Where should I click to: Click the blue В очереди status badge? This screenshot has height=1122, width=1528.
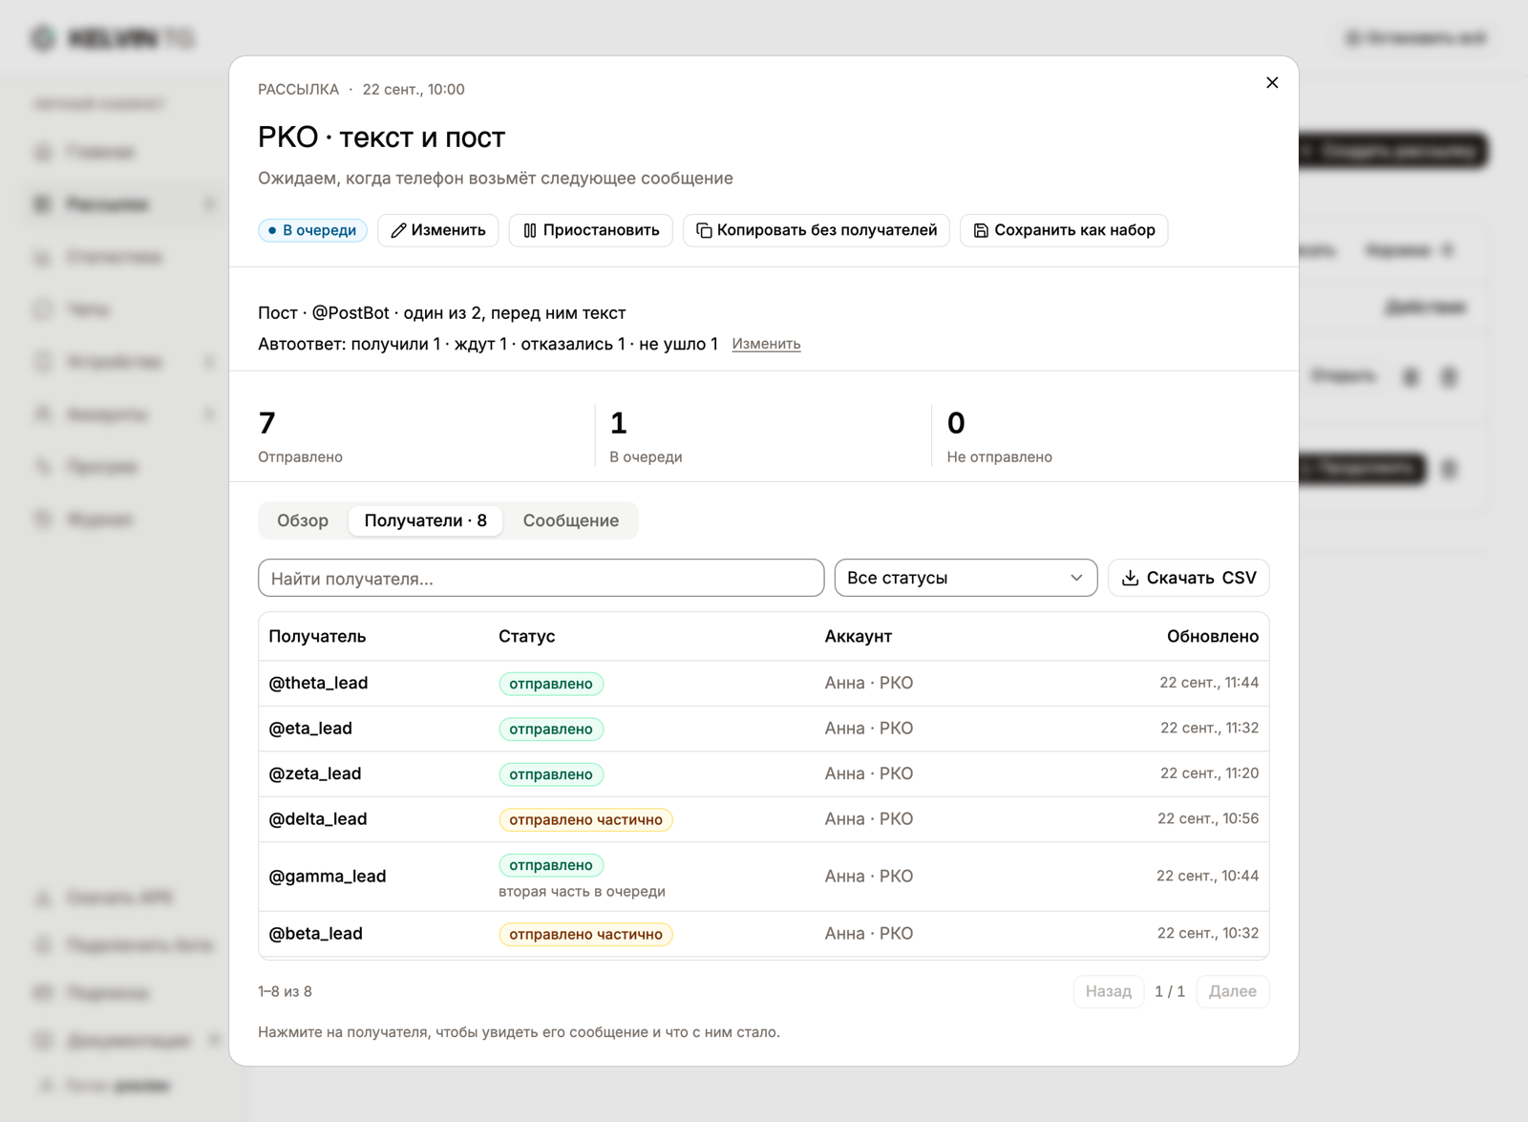tap(312, 230)
